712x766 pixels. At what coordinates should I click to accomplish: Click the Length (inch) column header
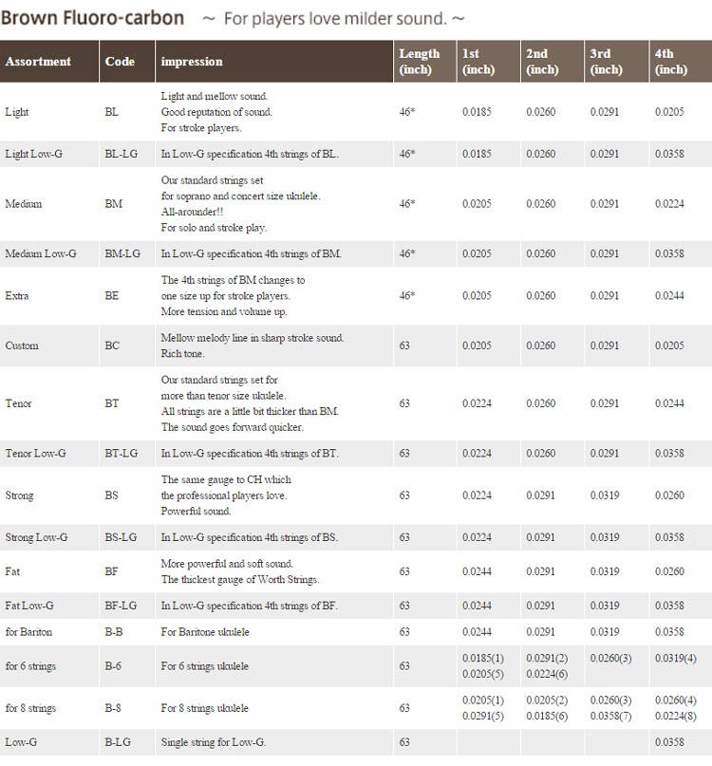click(420, 62)
